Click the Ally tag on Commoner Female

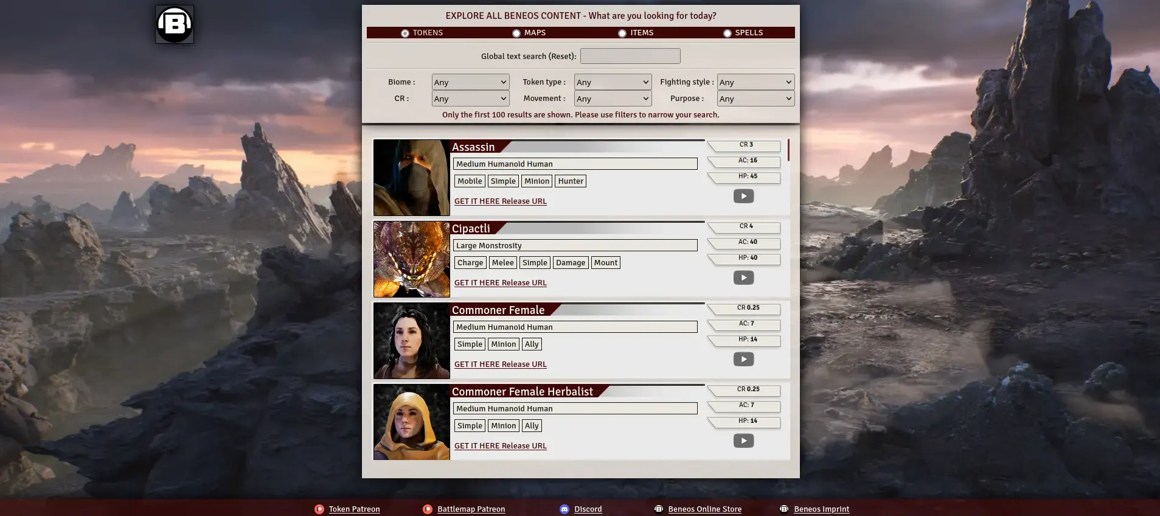[532, 344]
